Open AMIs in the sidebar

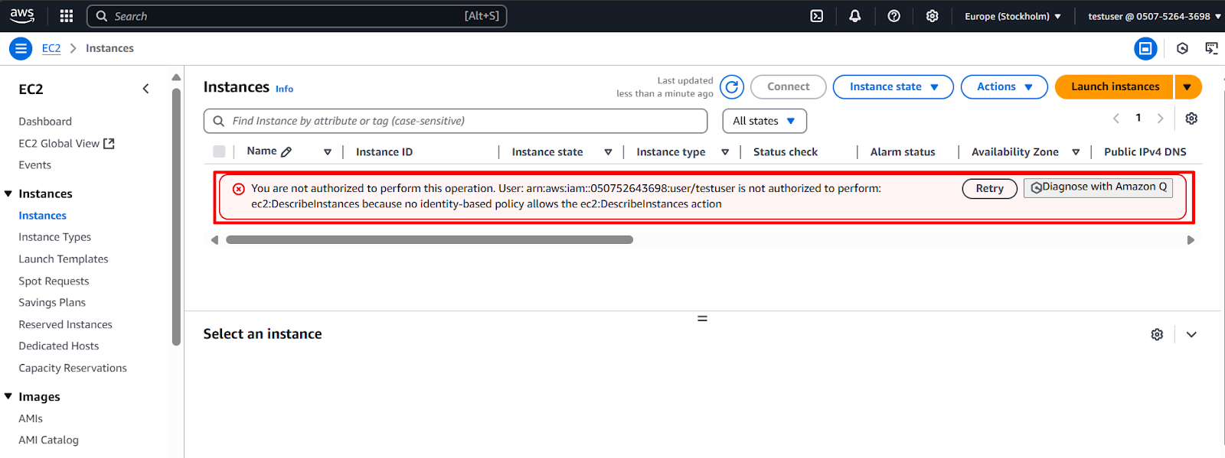click(x=31, y=419)
